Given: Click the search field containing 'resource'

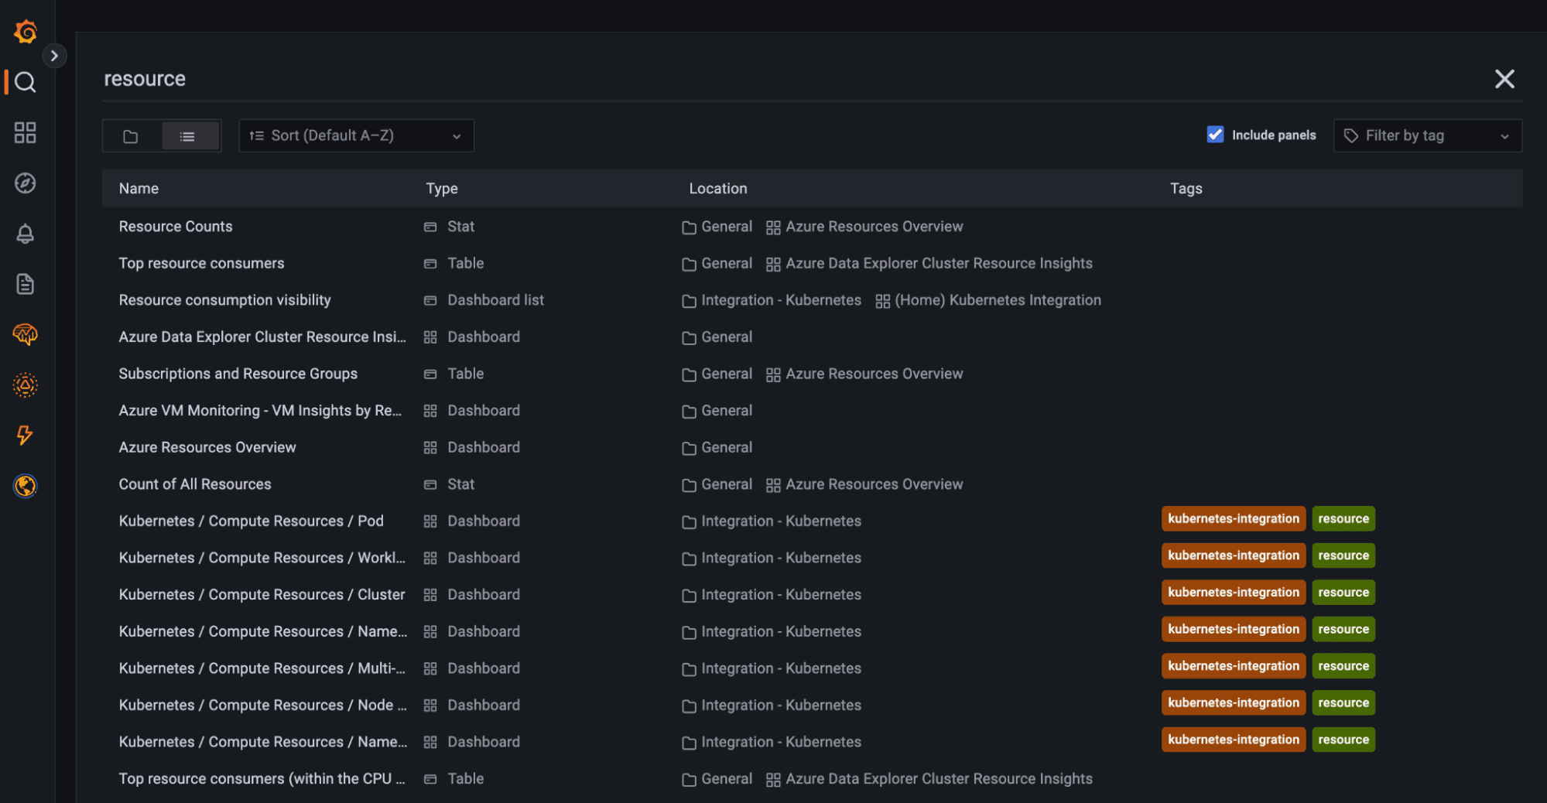Looking at the screenshot, I should tap(774, 79).
